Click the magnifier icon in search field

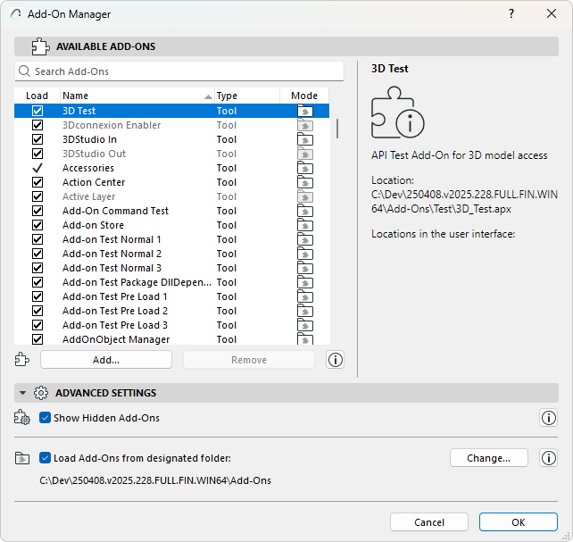(24, 71)
